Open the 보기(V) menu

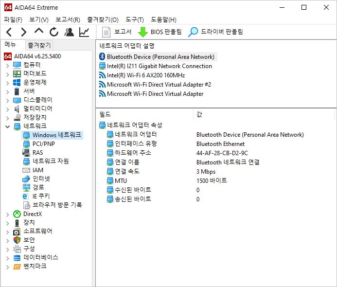point(39,20)
